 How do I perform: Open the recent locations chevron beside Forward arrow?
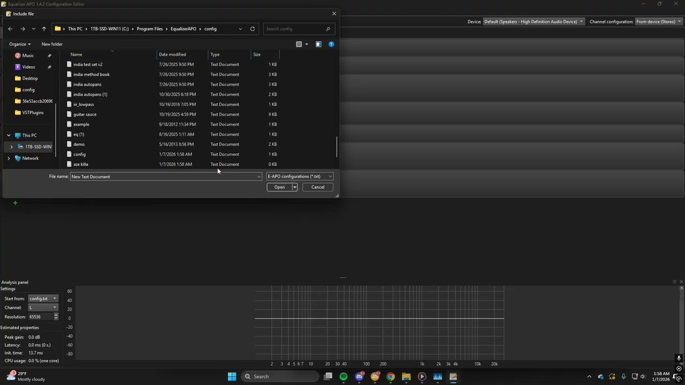[x=34, y=29]
